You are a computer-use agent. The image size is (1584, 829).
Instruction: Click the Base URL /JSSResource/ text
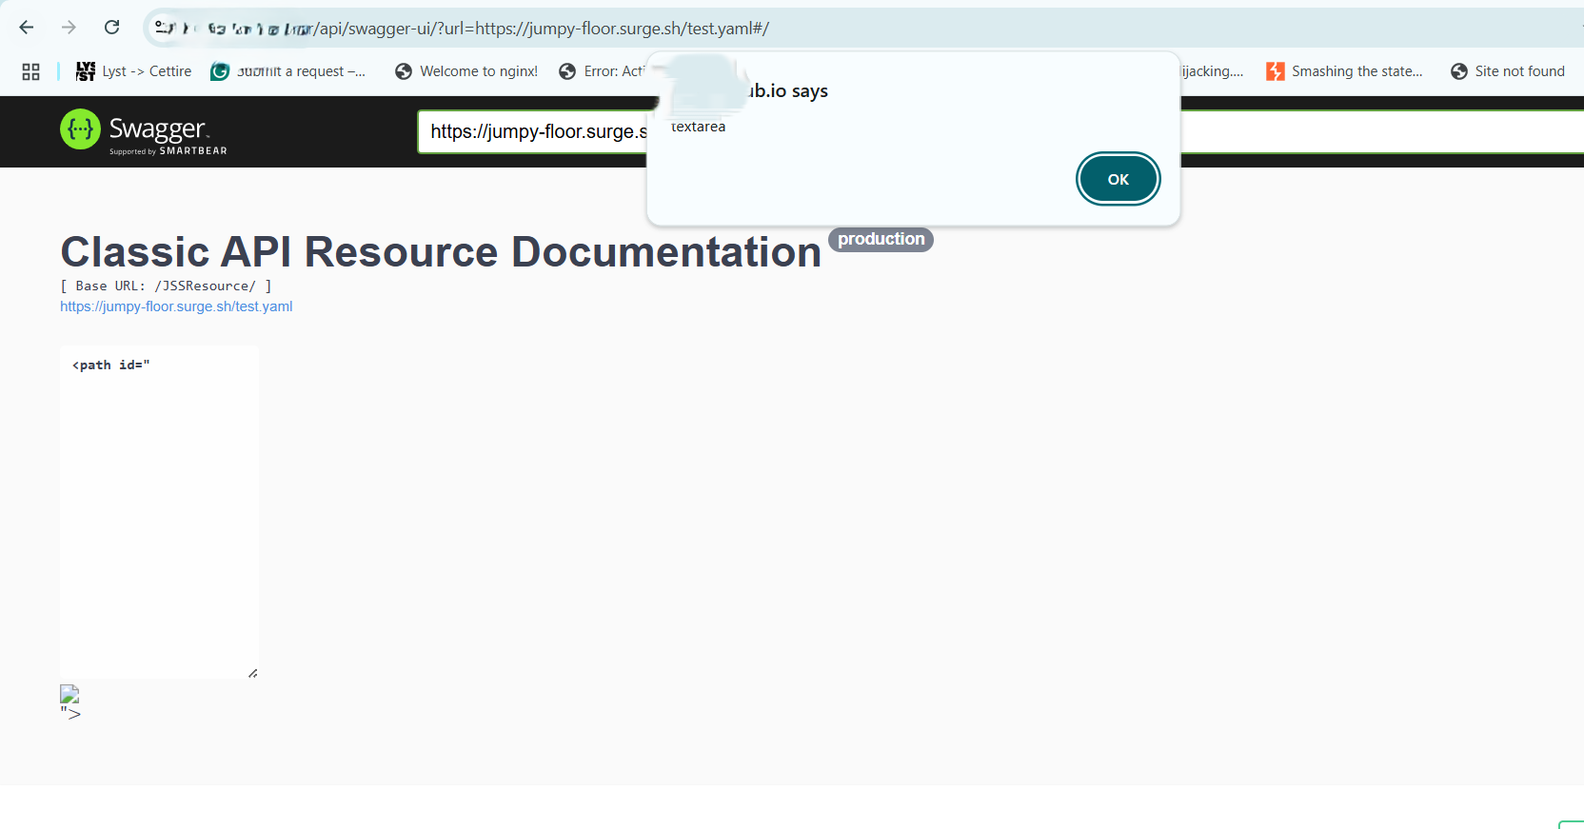(166, 286)
